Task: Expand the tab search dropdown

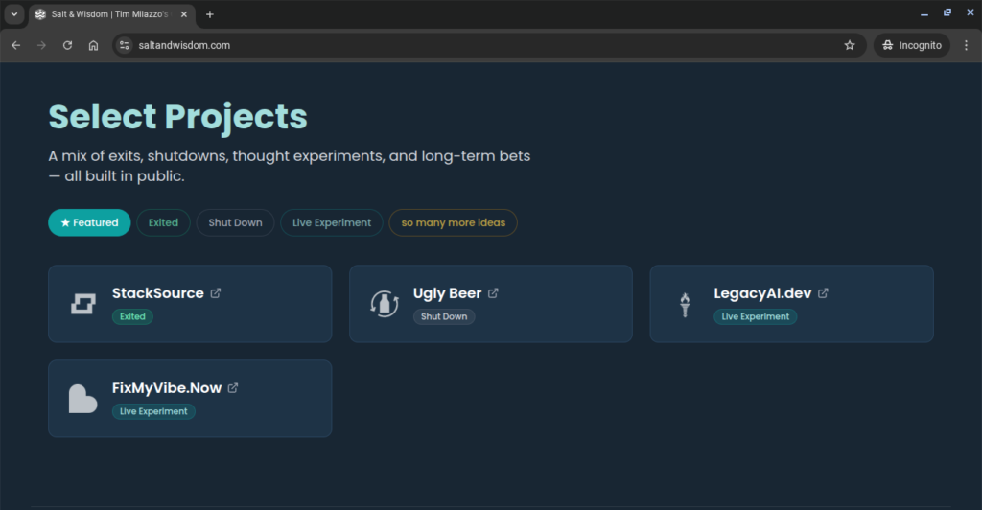Action: point(13,14)
